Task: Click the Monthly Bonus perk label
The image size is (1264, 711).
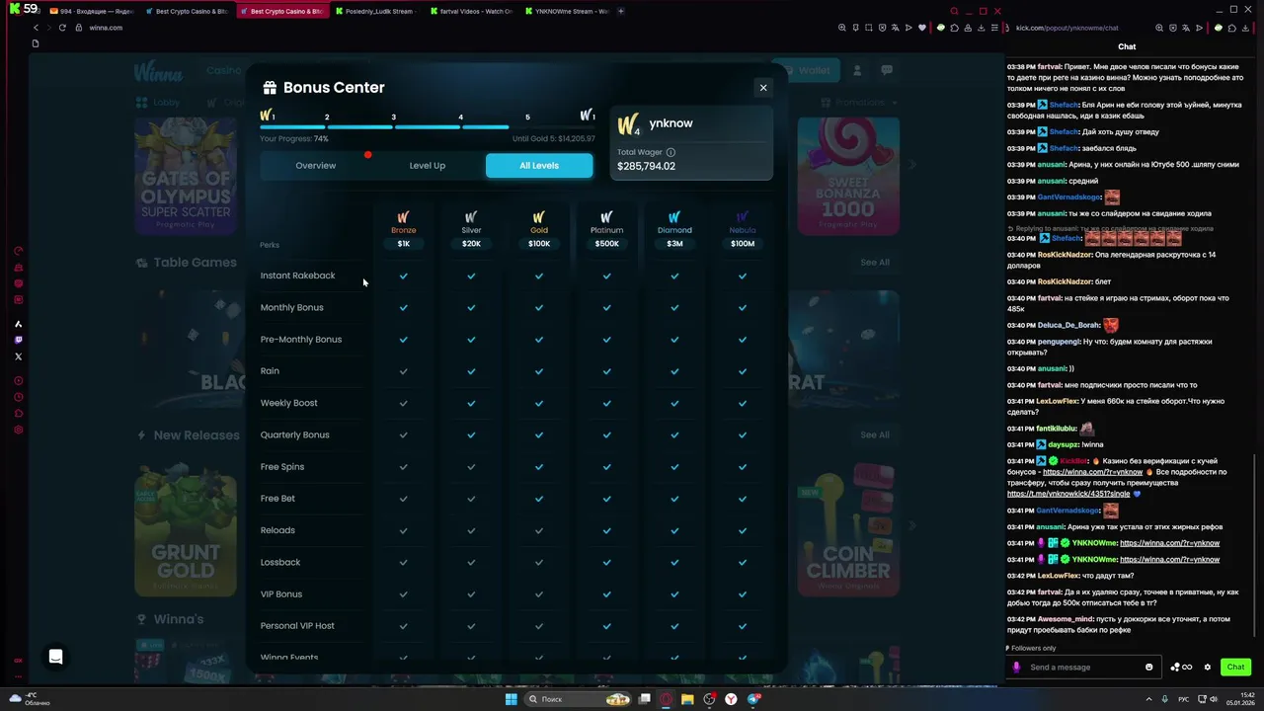Action: (291, 307)
